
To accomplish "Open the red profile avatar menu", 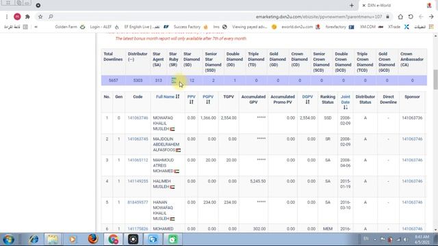I will (x=17, y=16).
